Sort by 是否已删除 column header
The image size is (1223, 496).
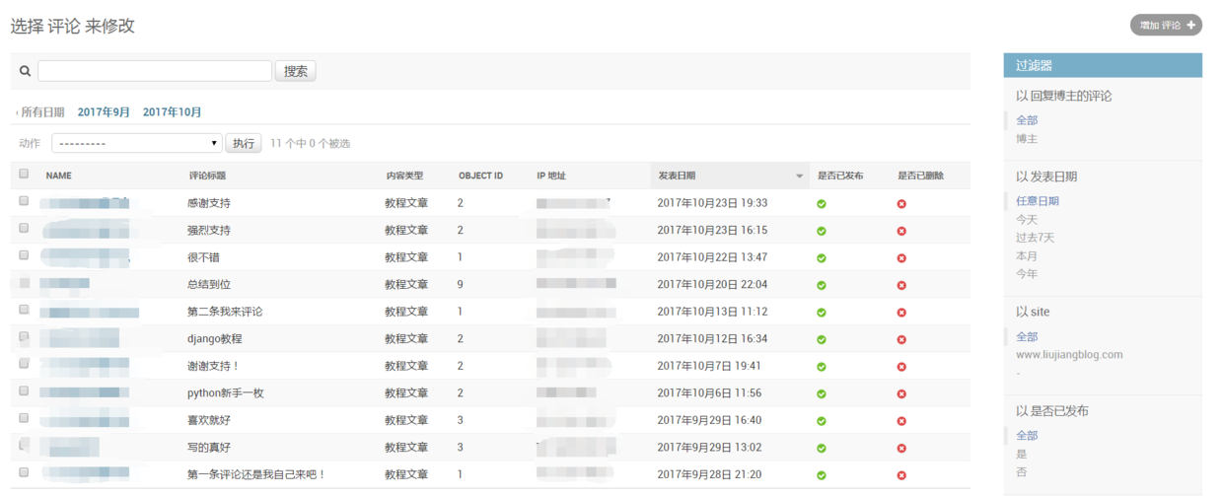point(920,176)
